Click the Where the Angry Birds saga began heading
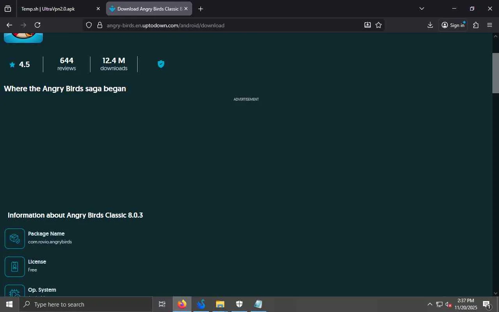 65,89
